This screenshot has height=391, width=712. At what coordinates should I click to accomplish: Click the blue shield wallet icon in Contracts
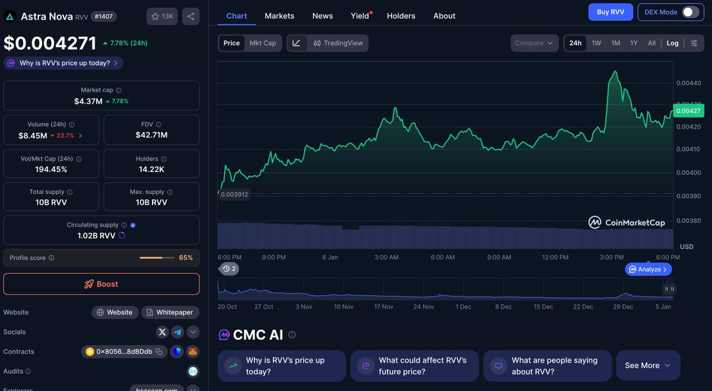(177, 352)
